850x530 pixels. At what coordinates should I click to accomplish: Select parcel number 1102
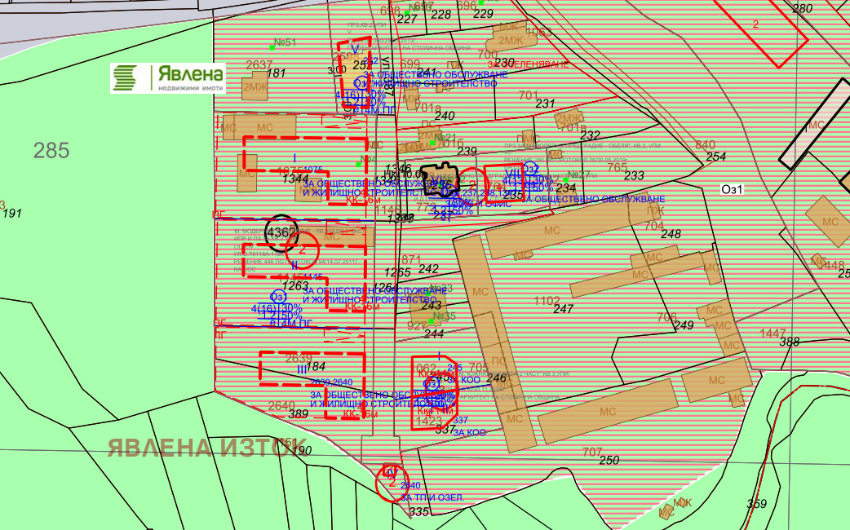(x=547, y=301)
